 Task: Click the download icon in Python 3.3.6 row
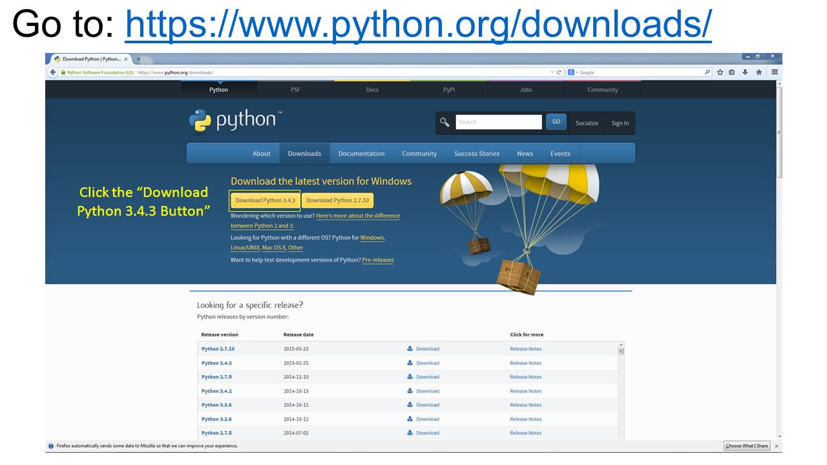[x=410, y=405]
